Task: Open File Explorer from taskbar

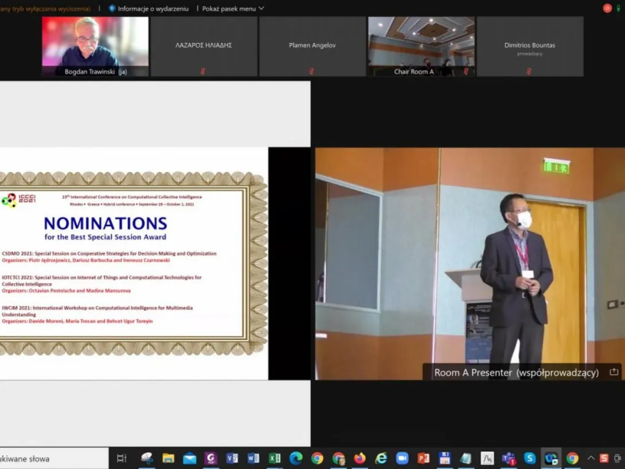Action: coord(168,458)
